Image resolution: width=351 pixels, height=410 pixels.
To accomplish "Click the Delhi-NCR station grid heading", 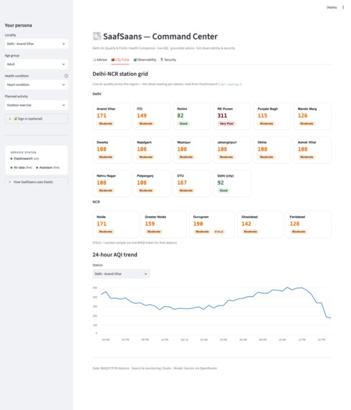I will point(120,74).
